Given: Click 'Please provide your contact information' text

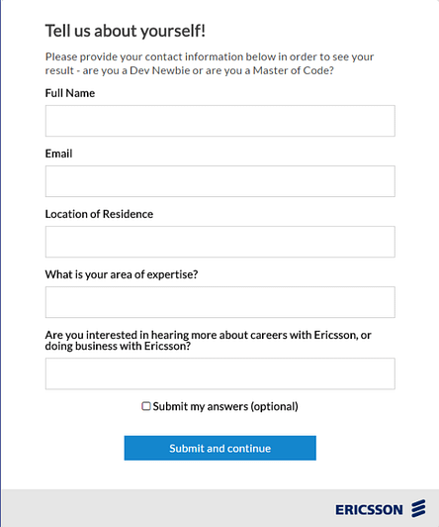Looking at the screenshot, I should [144, 56].
